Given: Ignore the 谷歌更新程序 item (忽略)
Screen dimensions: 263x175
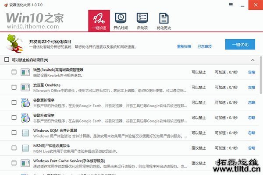Looking at the screenshot, I should click(252, 102).
